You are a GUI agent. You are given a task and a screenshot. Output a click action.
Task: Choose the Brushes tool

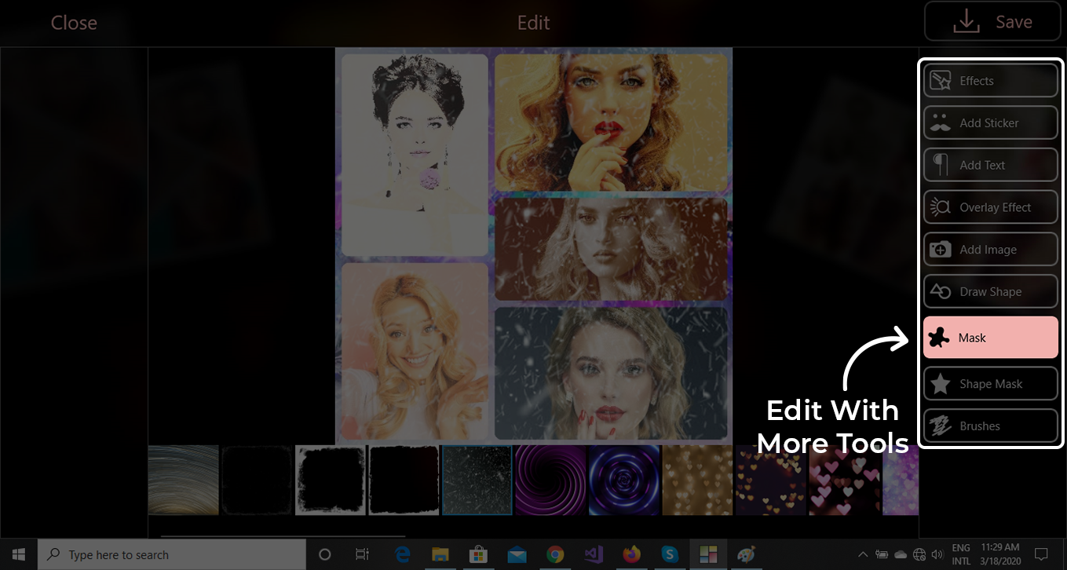point(990,426)
